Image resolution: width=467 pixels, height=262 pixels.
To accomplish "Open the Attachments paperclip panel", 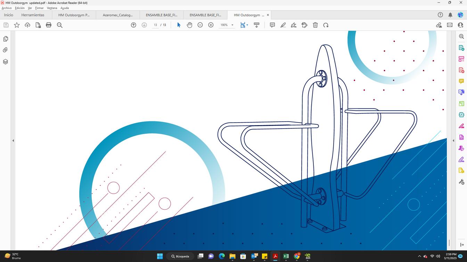I will 6,50.
